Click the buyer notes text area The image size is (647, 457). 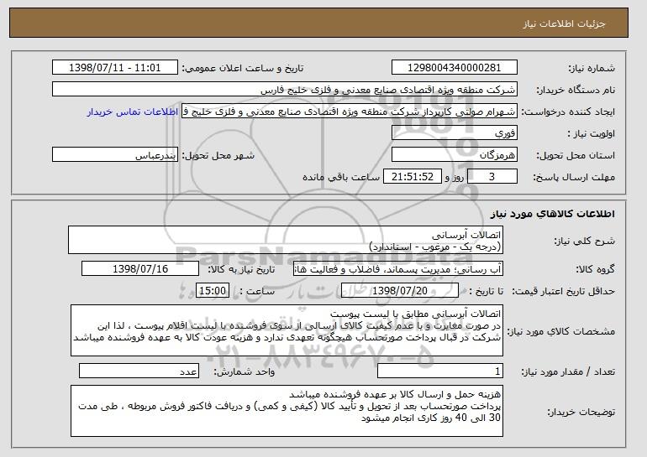287,411
